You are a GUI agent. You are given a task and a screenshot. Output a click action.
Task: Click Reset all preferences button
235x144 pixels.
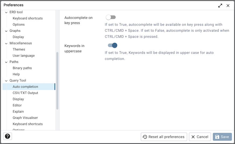(x=164, y=137)
